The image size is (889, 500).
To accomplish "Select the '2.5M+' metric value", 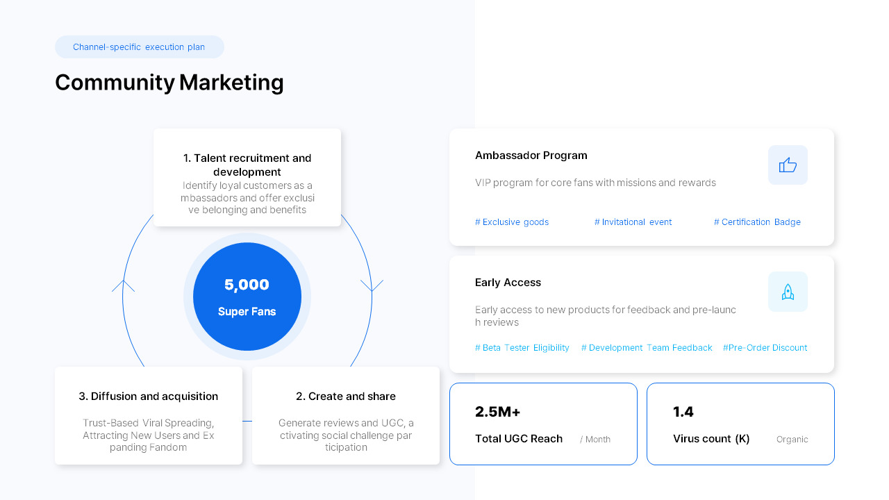I will tap(498, 412).
